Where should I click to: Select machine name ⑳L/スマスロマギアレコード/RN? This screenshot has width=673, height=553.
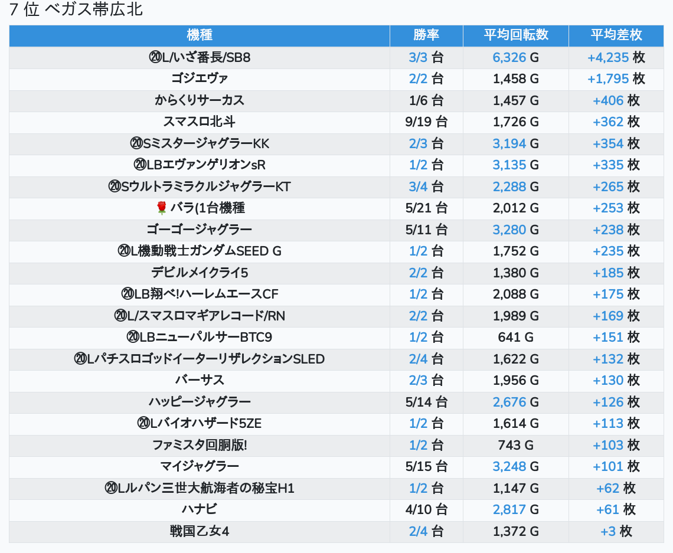point(200,316)
